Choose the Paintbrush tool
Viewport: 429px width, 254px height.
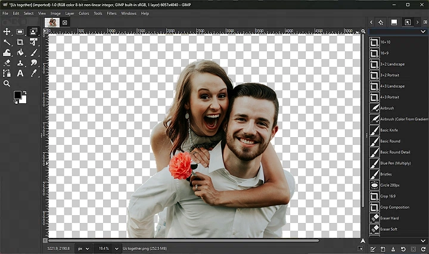click(x=33, y=52)
